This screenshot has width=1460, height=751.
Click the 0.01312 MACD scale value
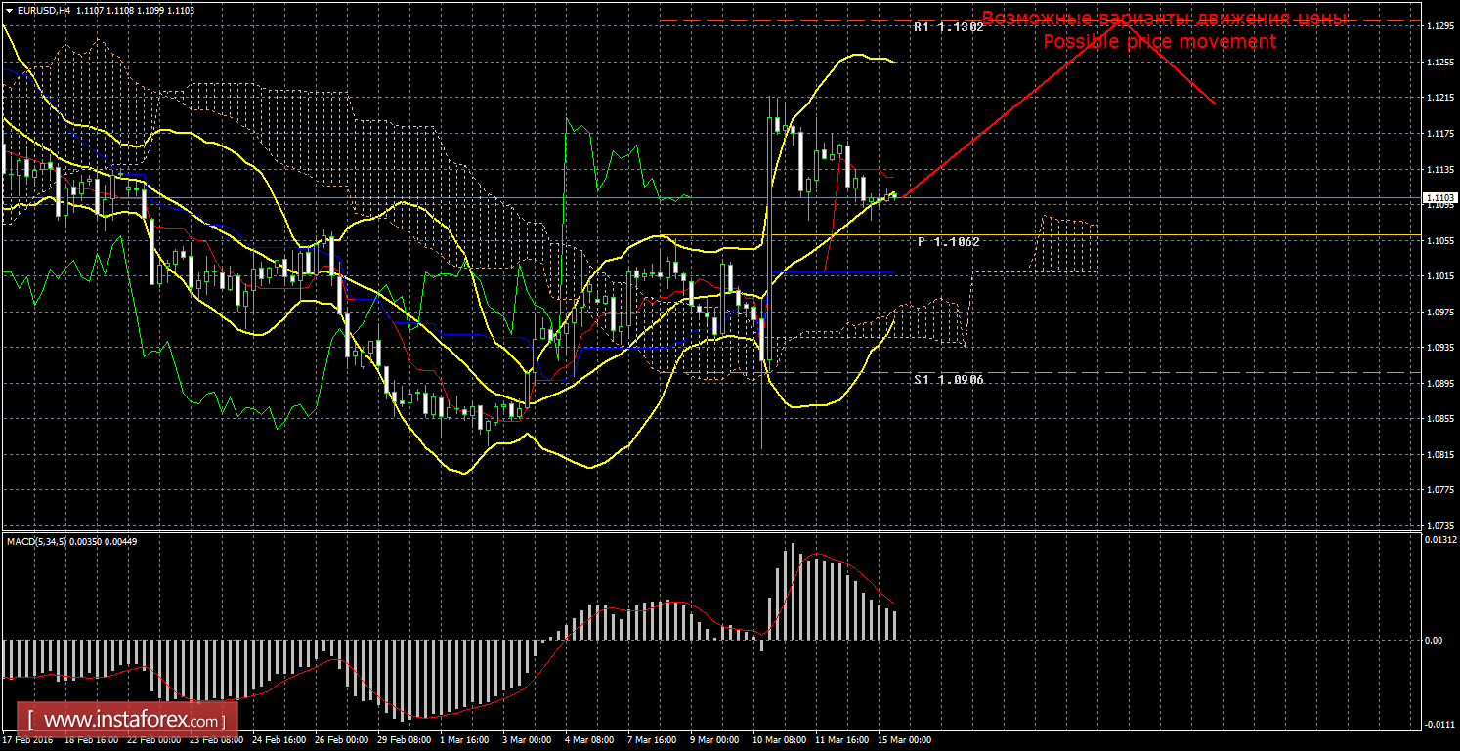[1440, 539]
